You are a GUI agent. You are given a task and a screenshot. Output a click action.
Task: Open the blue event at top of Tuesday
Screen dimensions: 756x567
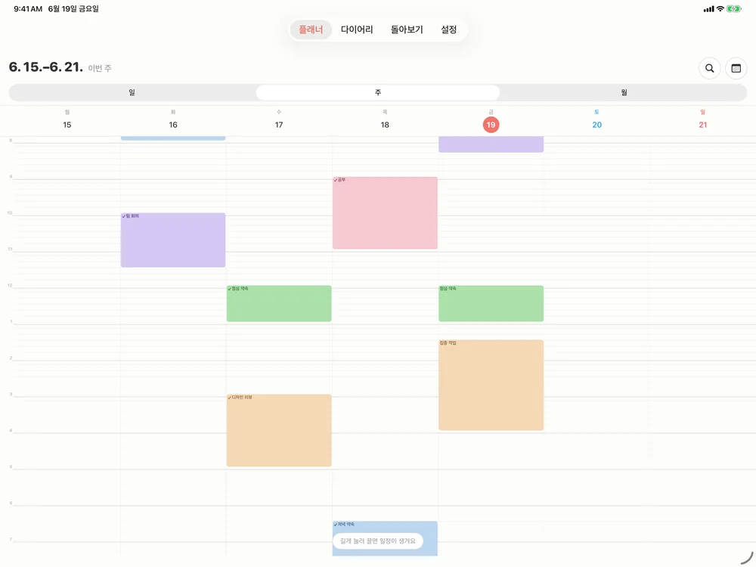173,138
